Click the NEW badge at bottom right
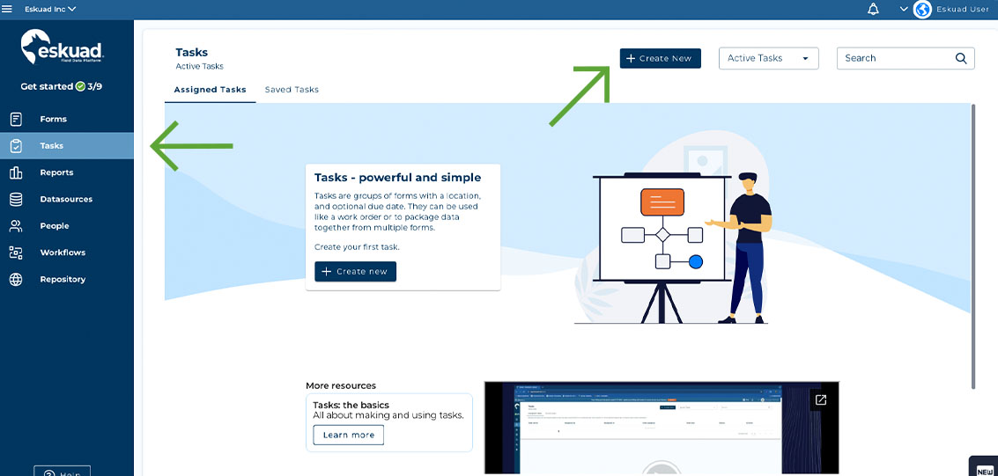998x476 pixels. click(984, 470)
